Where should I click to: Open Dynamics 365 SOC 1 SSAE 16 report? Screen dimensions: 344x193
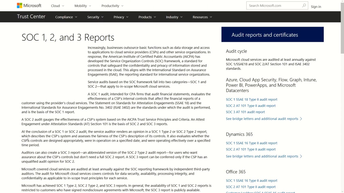click(x=252, y=143)
